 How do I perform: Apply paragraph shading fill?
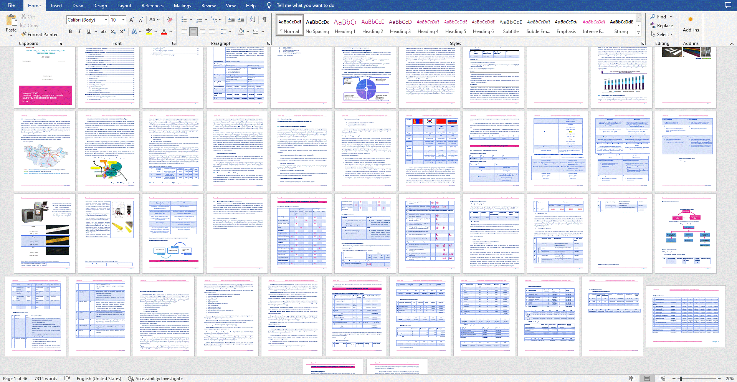[x=241, y=31]
